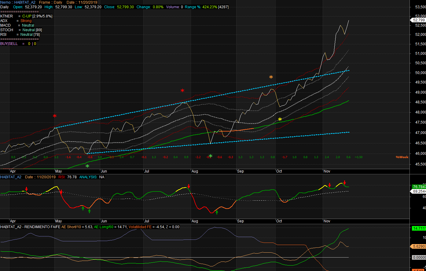This screenshot has height=271, width=426.
Task: Click the KTNER C-UP [2.9%/5.8%] indicator line
Action: point(26,16)
